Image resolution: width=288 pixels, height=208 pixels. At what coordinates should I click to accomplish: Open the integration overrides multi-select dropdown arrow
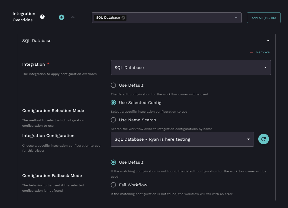click(x=236, y=18)
